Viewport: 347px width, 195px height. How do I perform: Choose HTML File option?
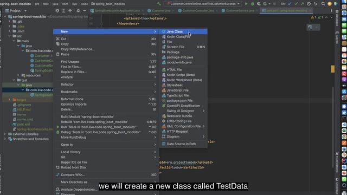tap(183, 70)
